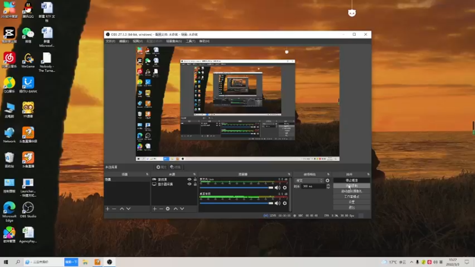Viewport: 475px width, 267px height.
Task: Click the Start Recording button
Action: pos(351,186)
